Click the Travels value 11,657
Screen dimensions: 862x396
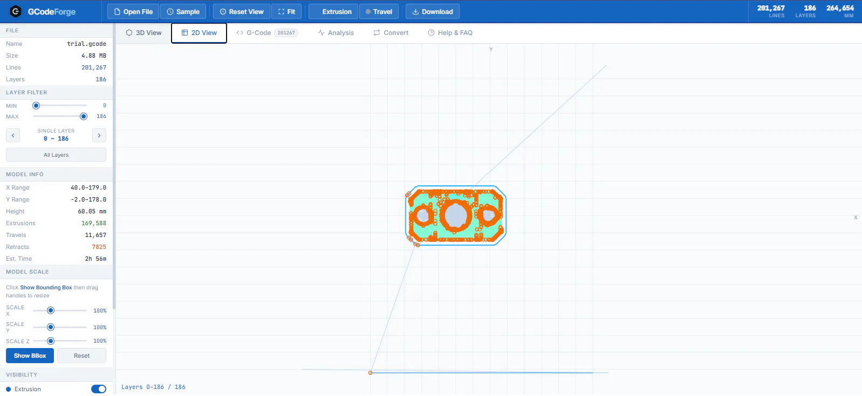[x=95, y=235]
